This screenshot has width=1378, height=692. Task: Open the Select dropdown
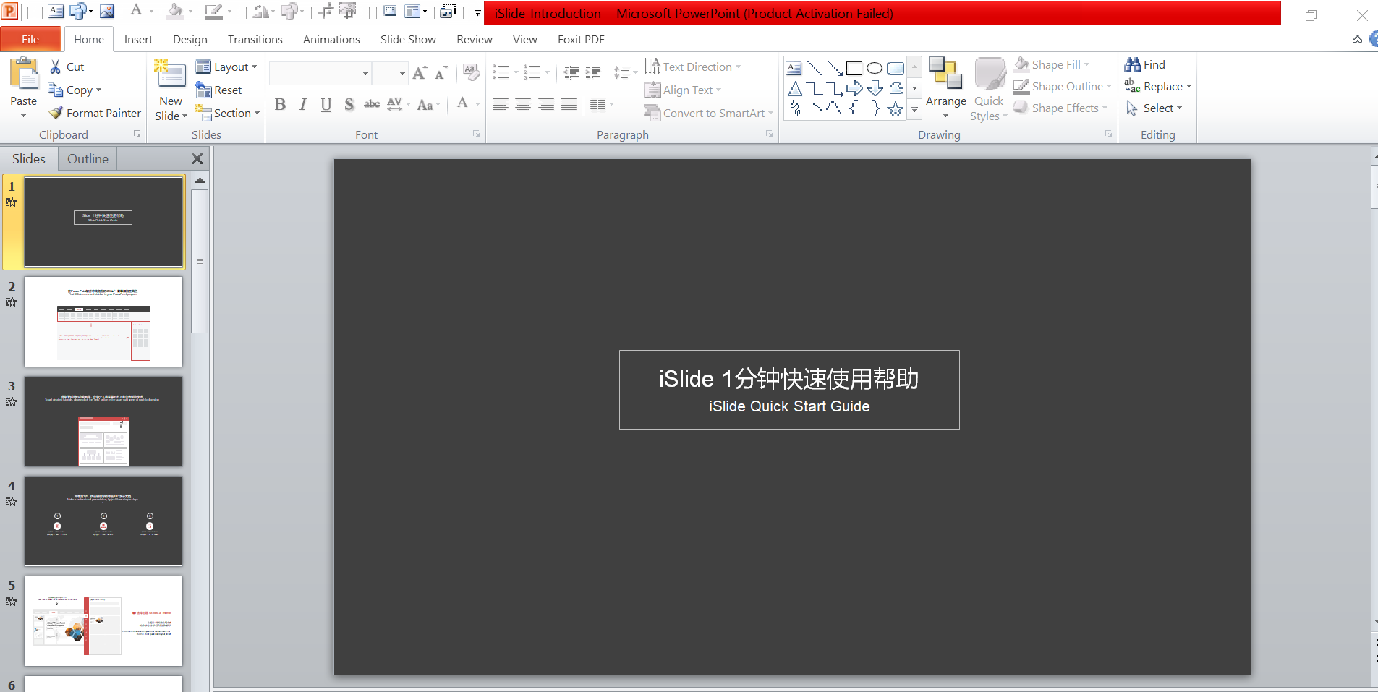point(1154,108)
